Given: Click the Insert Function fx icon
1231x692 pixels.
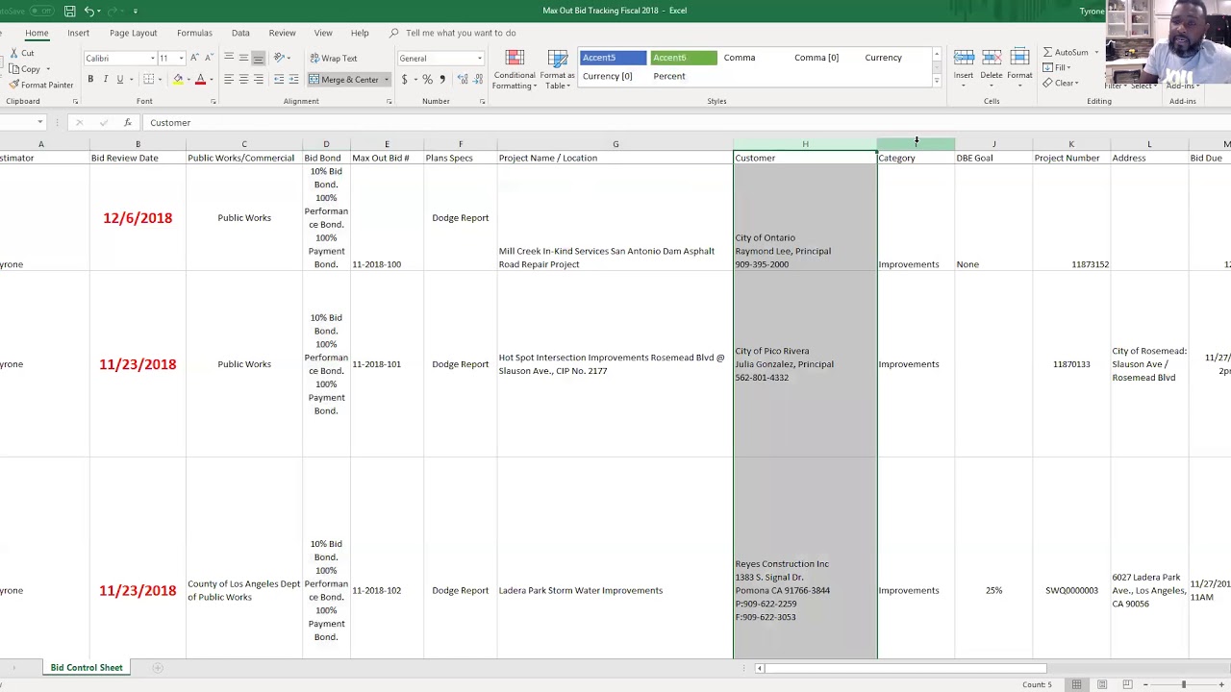Looking at the screenshot, I should (127, 123).
